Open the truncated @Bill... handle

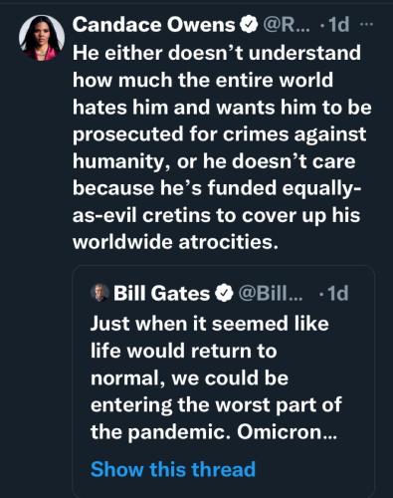coord(270,294)
